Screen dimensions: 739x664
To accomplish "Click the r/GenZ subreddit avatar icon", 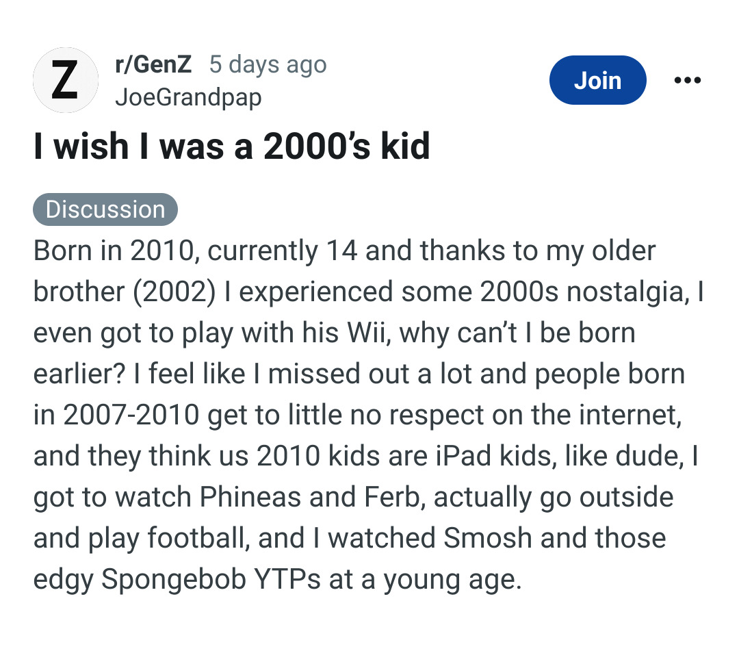I will (65, 80).
